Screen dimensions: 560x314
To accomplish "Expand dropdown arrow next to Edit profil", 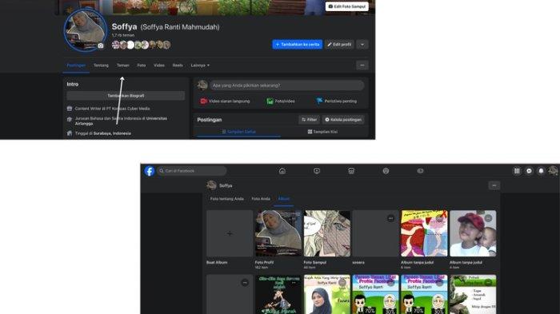I will tap(362, 44).
